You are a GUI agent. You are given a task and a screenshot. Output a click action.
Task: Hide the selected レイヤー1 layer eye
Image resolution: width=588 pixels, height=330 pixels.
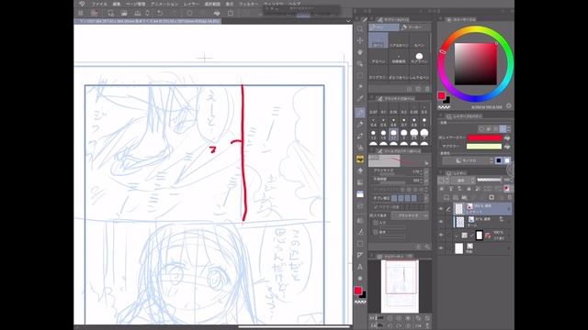[441, 209]
